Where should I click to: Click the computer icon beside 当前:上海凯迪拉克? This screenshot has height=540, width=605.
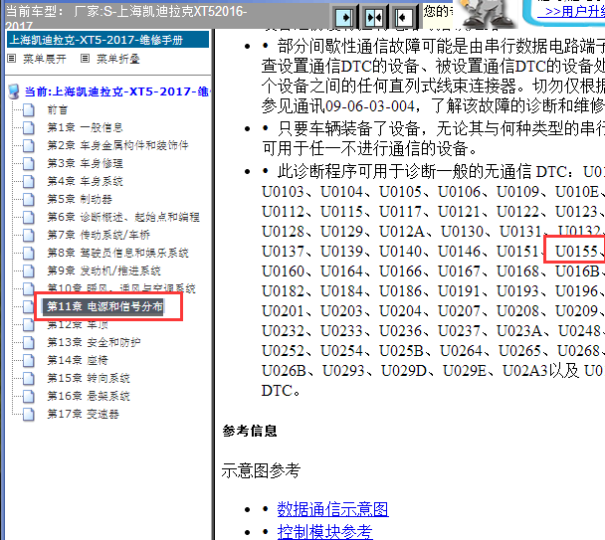(x=14, y=91)
